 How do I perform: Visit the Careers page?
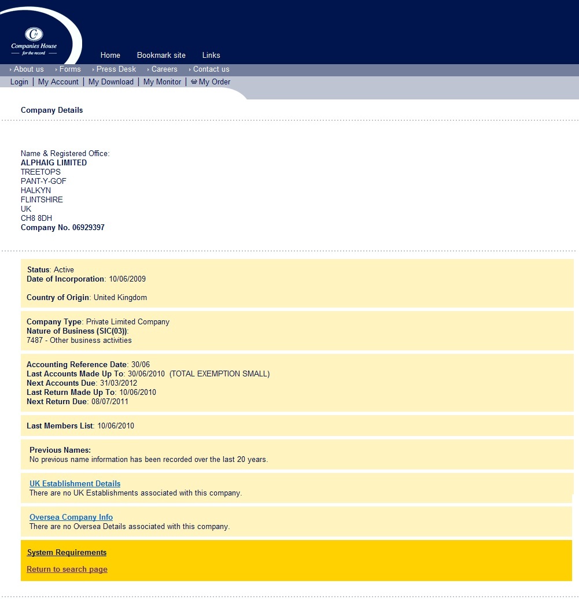click(x=164, y=69)
